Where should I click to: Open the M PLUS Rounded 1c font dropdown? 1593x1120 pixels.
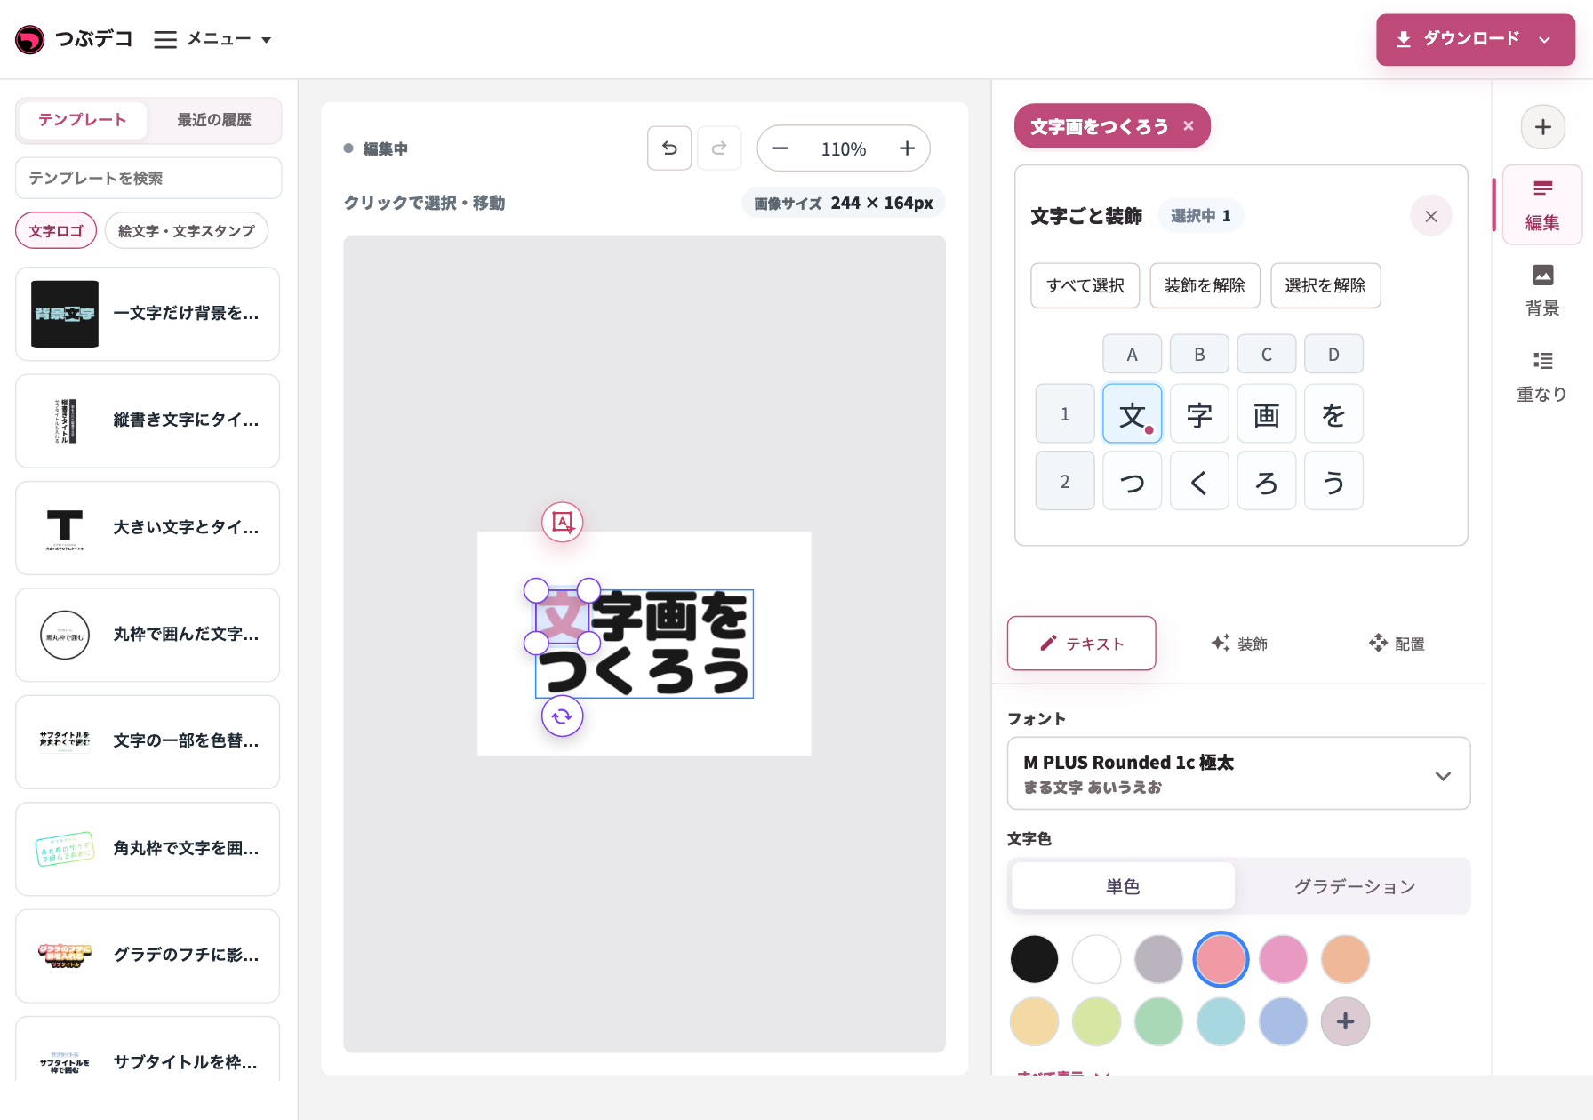[1238, 773]
